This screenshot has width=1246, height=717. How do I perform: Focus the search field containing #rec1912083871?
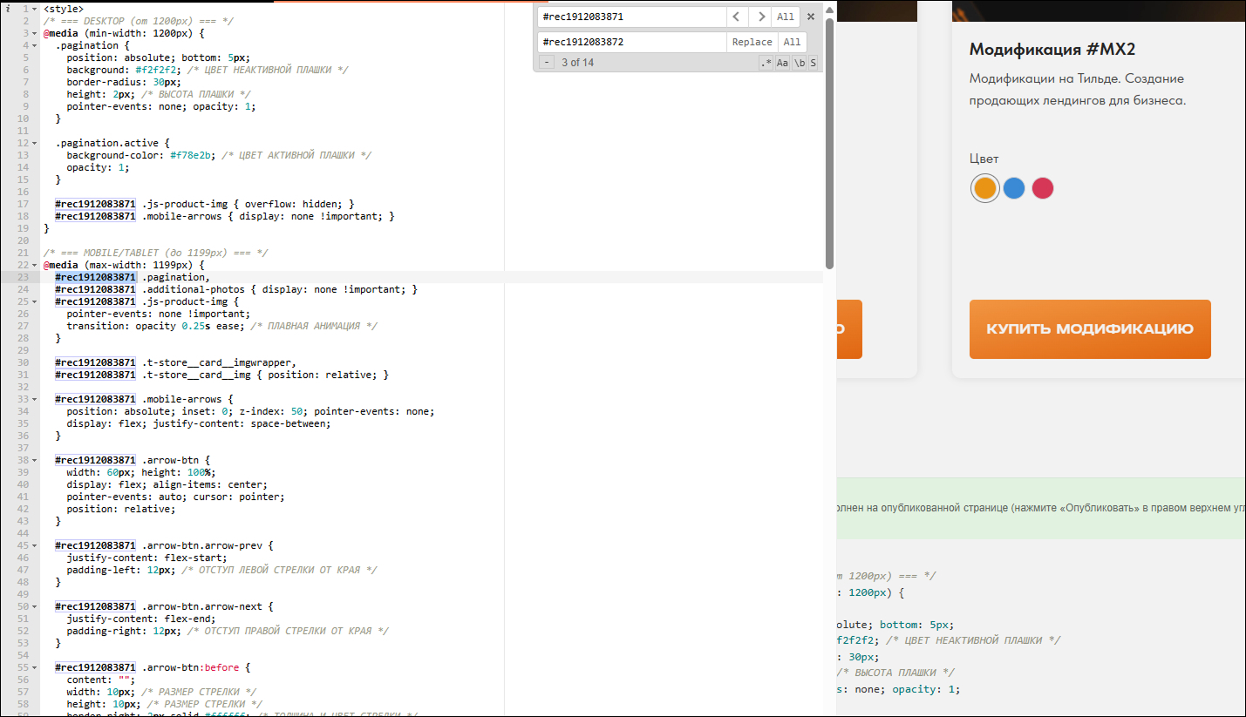point(632,17)
